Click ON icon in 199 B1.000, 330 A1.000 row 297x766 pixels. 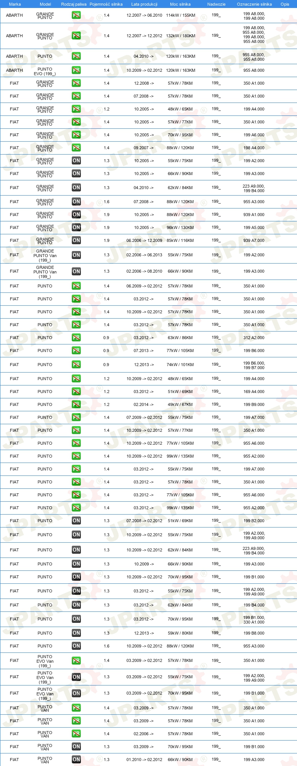point(76,619)
